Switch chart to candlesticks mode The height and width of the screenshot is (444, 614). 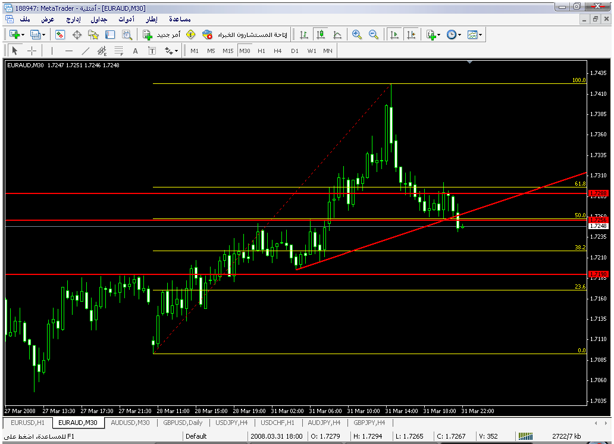[x=321, y=35]
